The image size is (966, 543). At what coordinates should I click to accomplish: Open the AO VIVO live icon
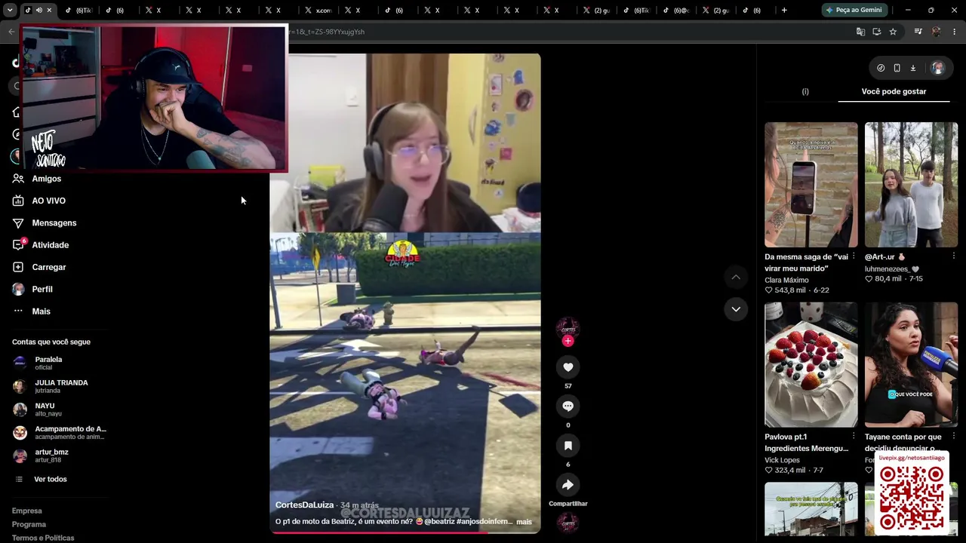[18, 201]
